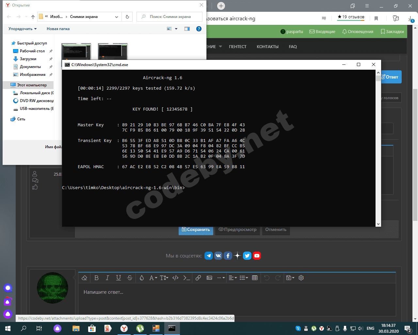The width and height of the screenshot is (418, 335).
Task: Open the VK social link icon
Action: 218,256
